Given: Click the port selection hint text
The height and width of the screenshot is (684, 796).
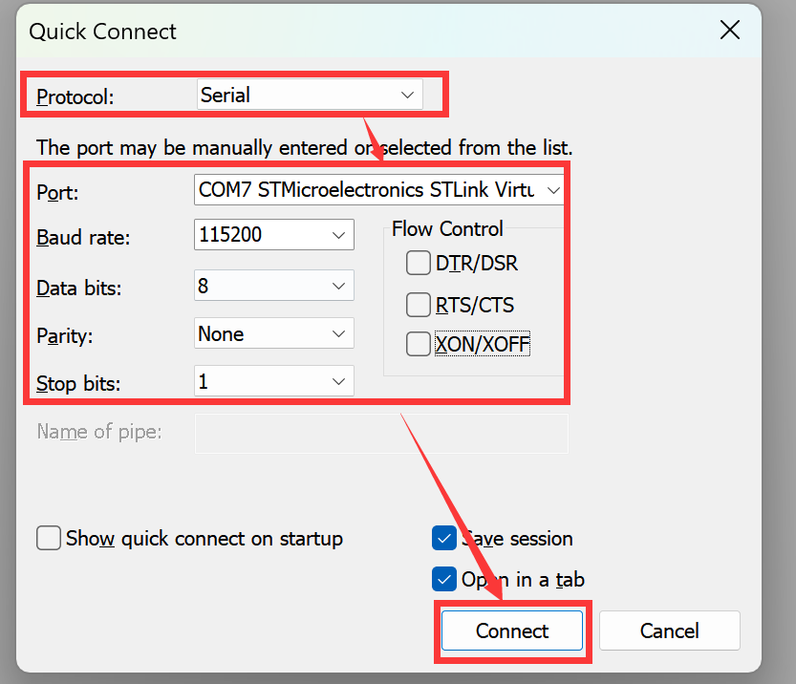Looking at the screenshot, I should pos(305,148).
